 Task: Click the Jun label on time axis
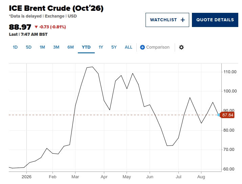[150, 177]
